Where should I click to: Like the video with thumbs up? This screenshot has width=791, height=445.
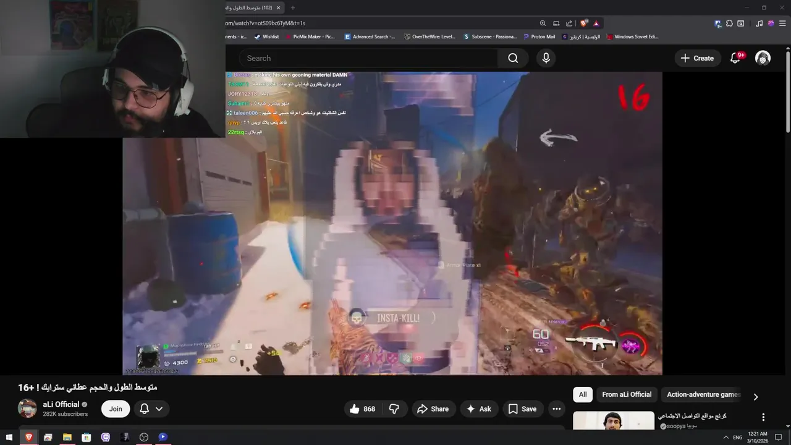tap(363, 409)
